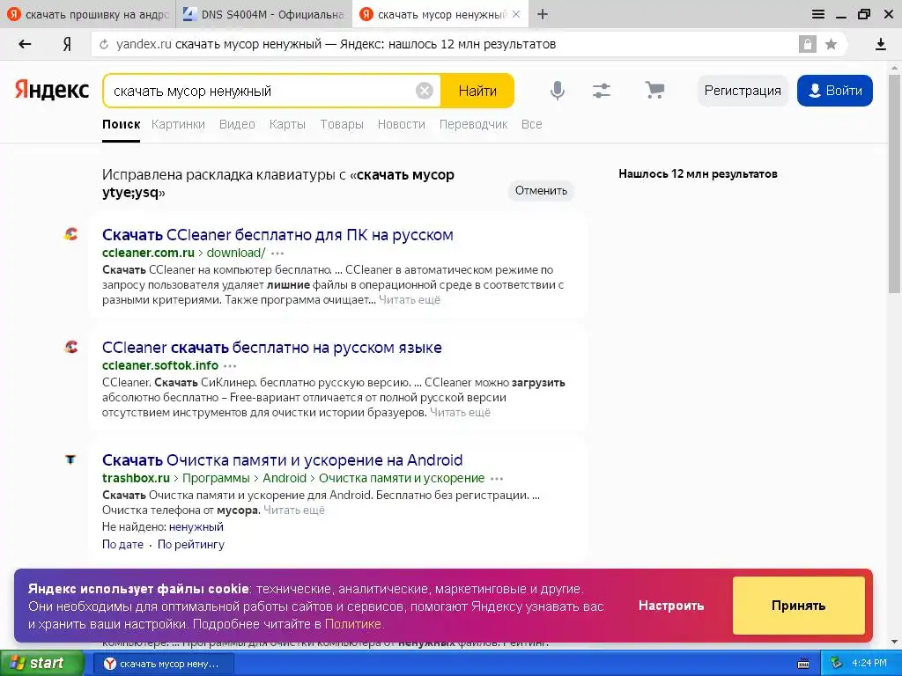Open browser downloads arrow icon
The height and width of the screenshot is (676, 902).
[880, 44]
